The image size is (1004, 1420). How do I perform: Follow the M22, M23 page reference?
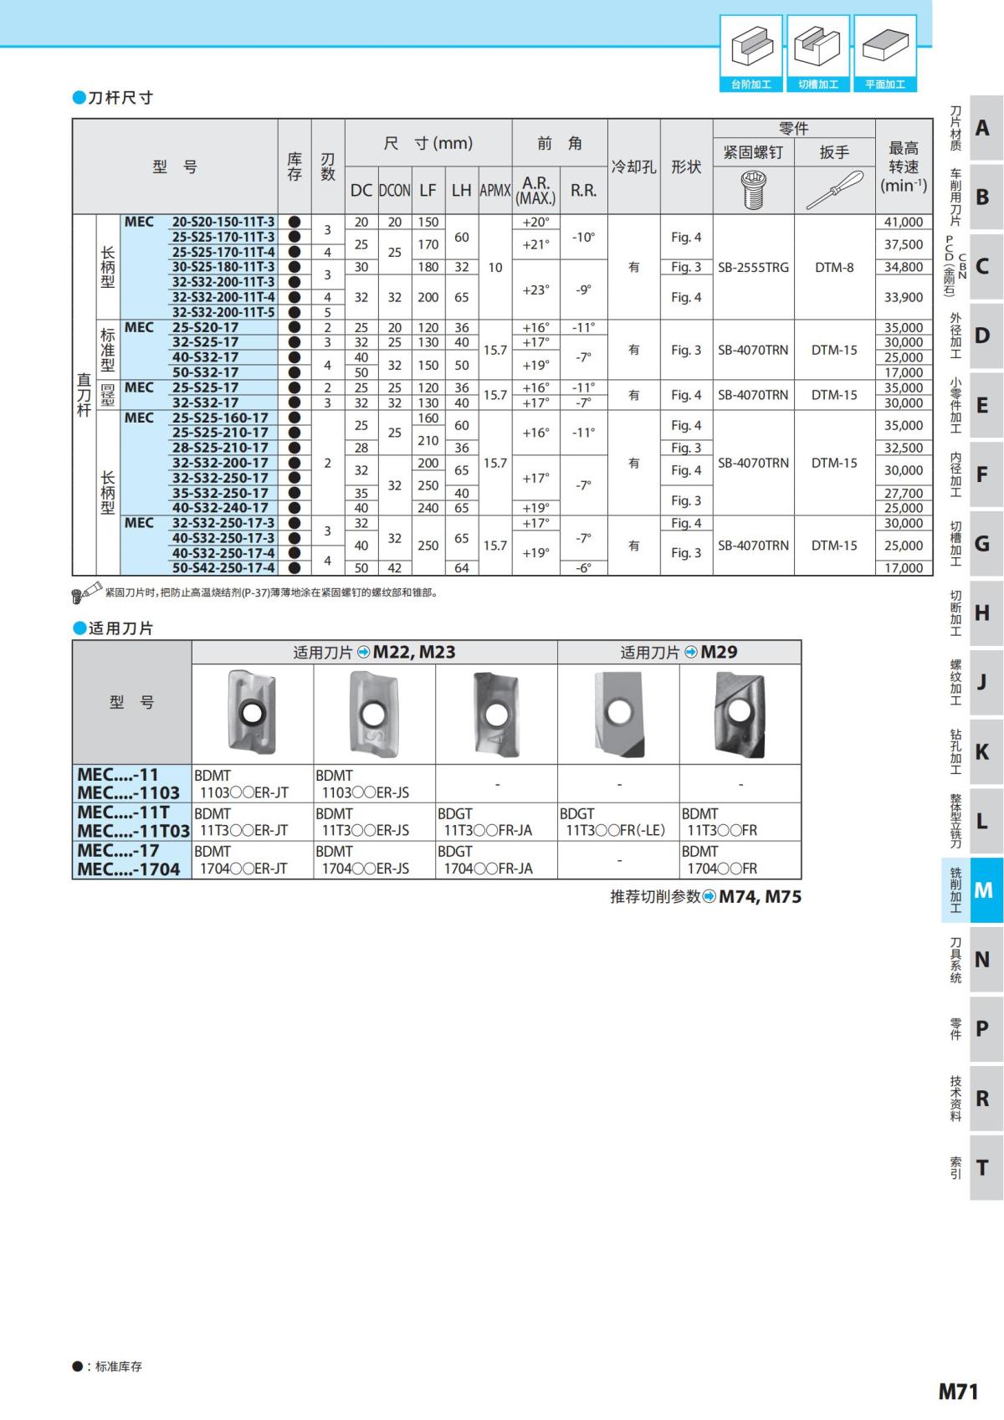coord(414,653)
